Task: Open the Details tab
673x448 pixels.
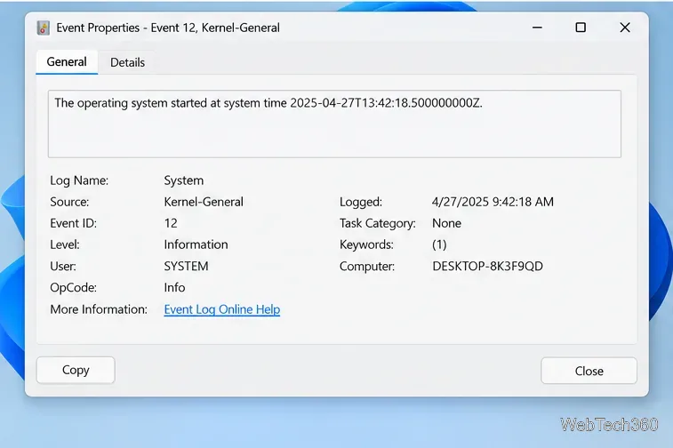Action: coord(127,62)
